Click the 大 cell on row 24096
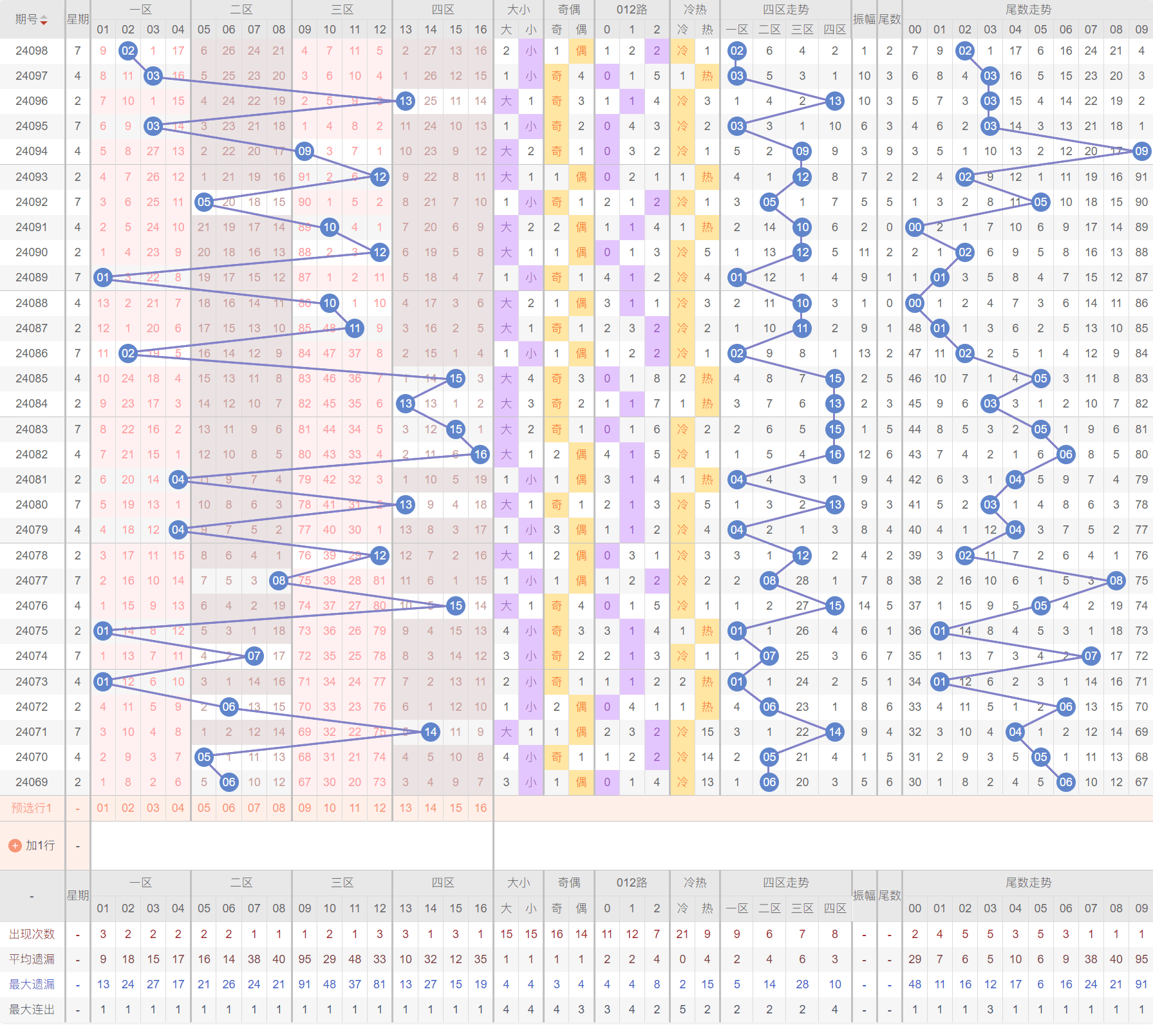 point(506,100)
